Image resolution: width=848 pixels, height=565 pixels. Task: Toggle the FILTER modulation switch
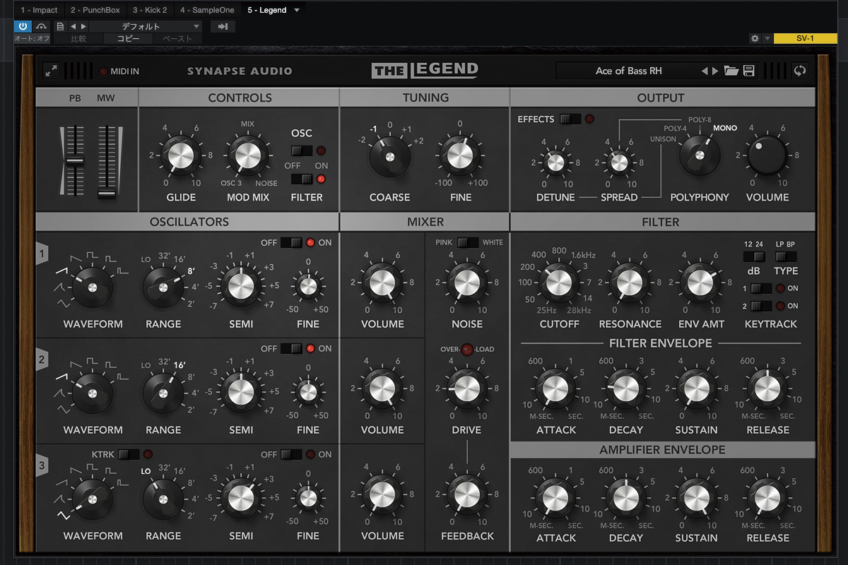(x=302, y=179)
